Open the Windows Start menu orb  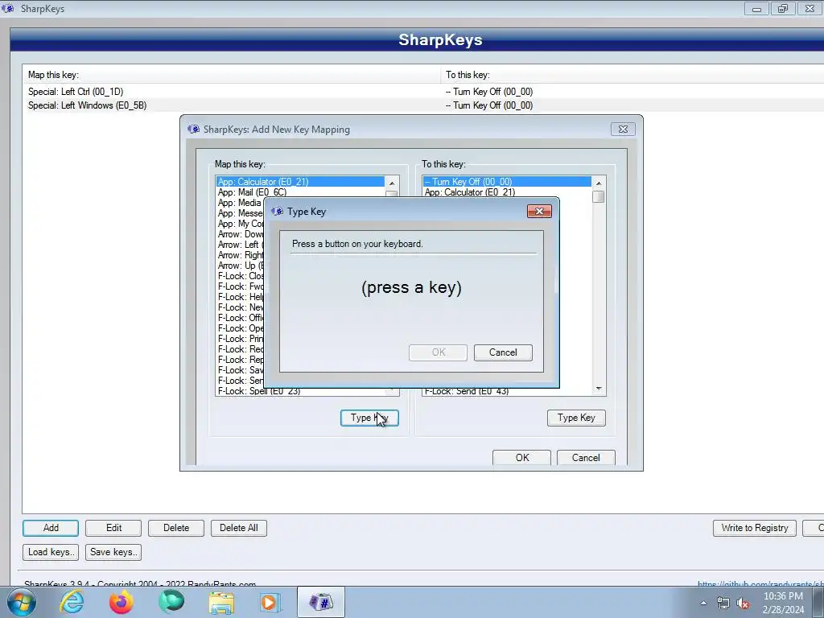point(22,602)
